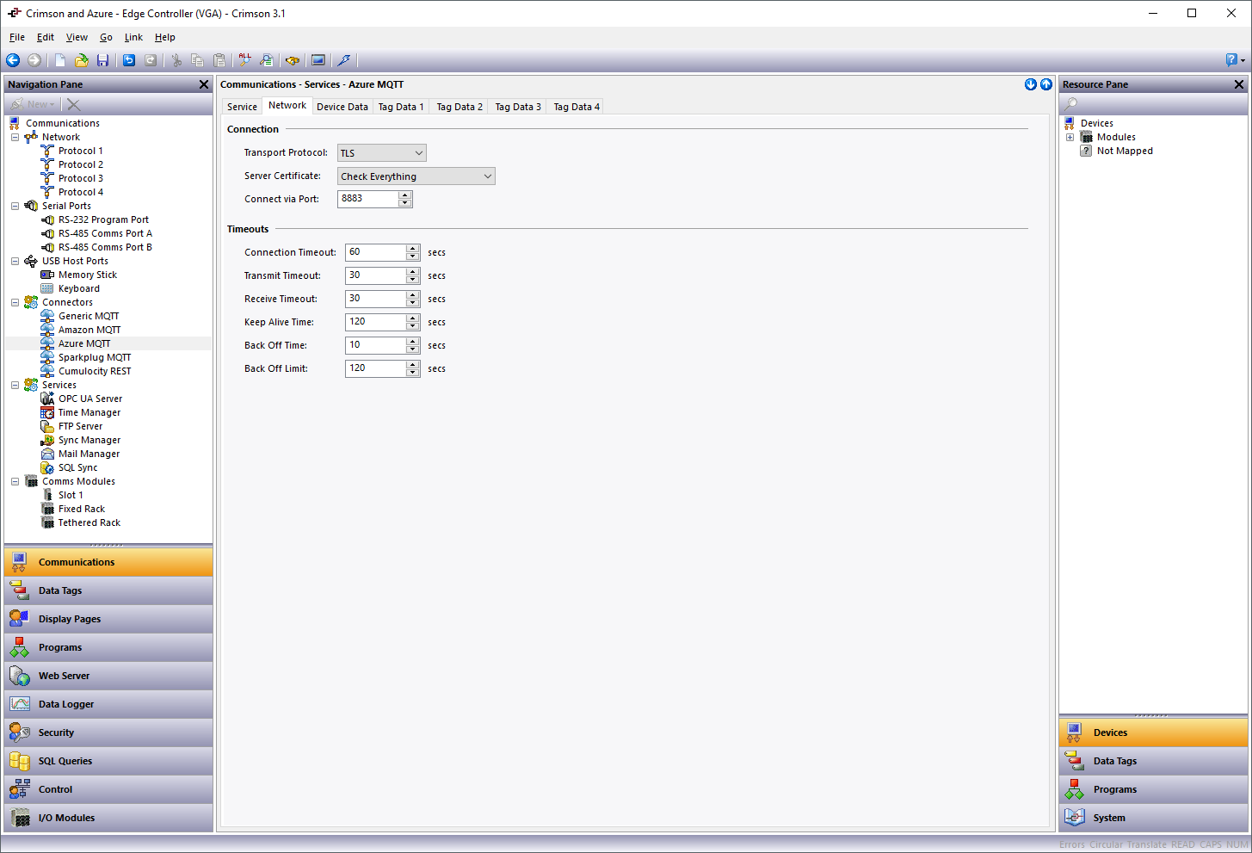Open the Data Logger navigation category
The width and height of the screenshot is (1252, 853).
click(x=108, y=704)
